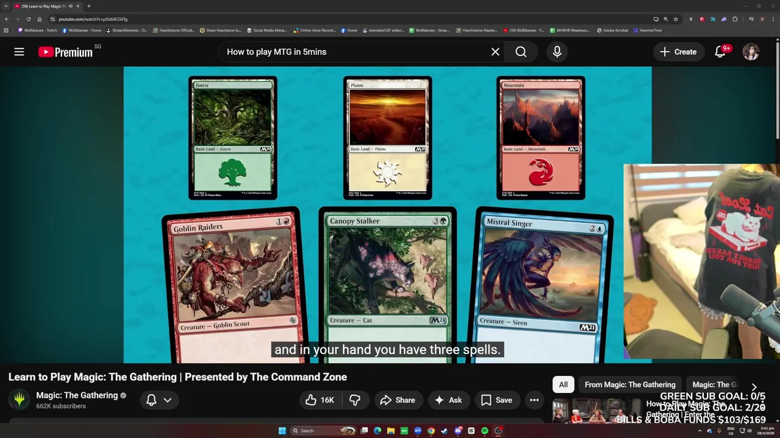The width and height of the screenshot is (780, 438).
Task: Share the video
Action: pos(397,400)
